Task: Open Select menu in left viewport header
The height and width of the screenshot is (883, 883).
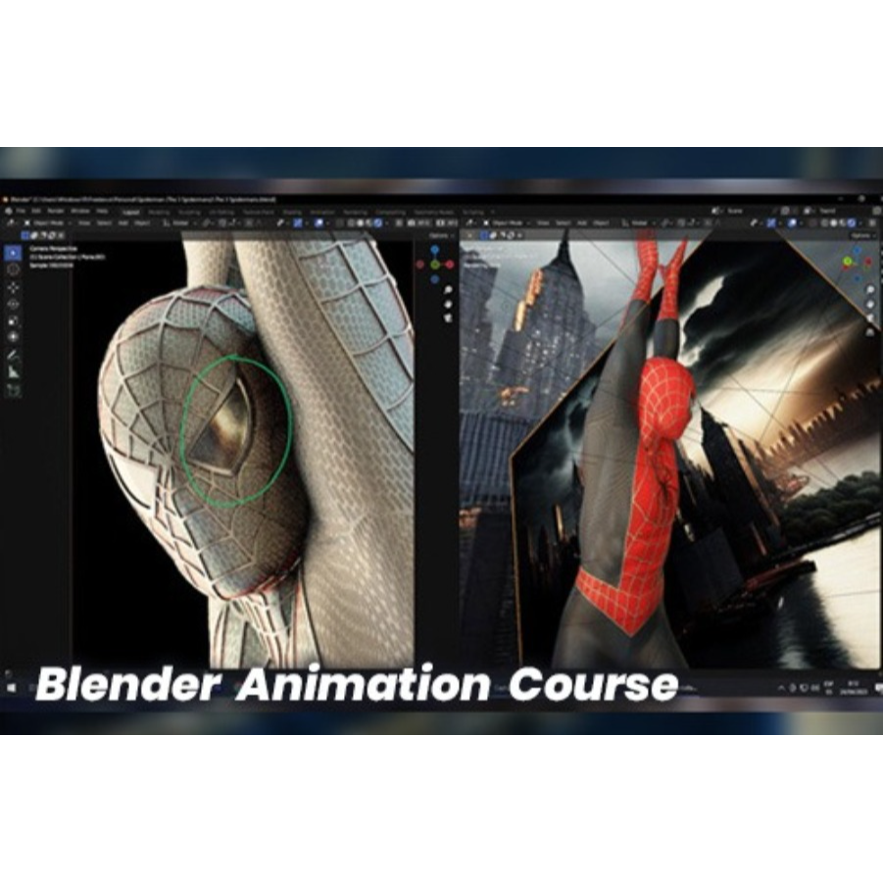Action: tap(104, 223)
